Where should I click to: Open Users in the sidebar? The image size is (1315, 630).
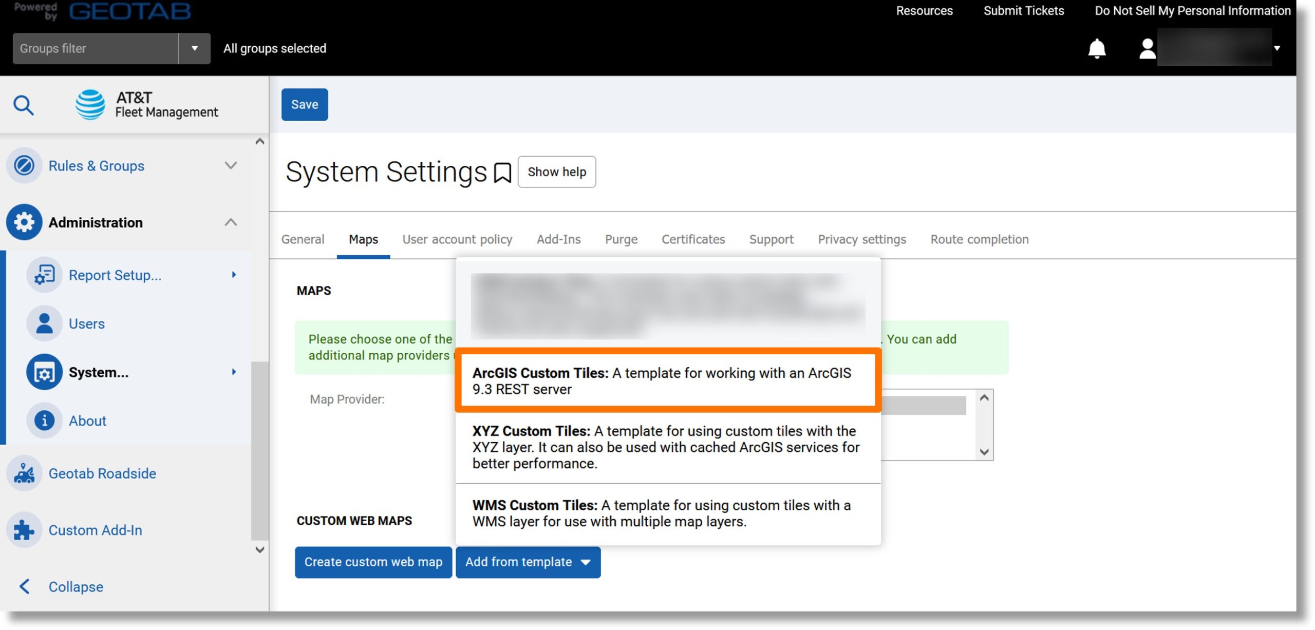pos(87,324)
